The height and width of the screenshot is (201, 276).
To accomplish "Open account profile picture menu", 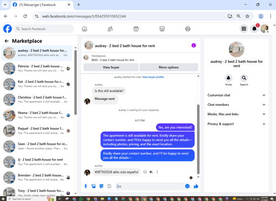I will click(265, 29).
